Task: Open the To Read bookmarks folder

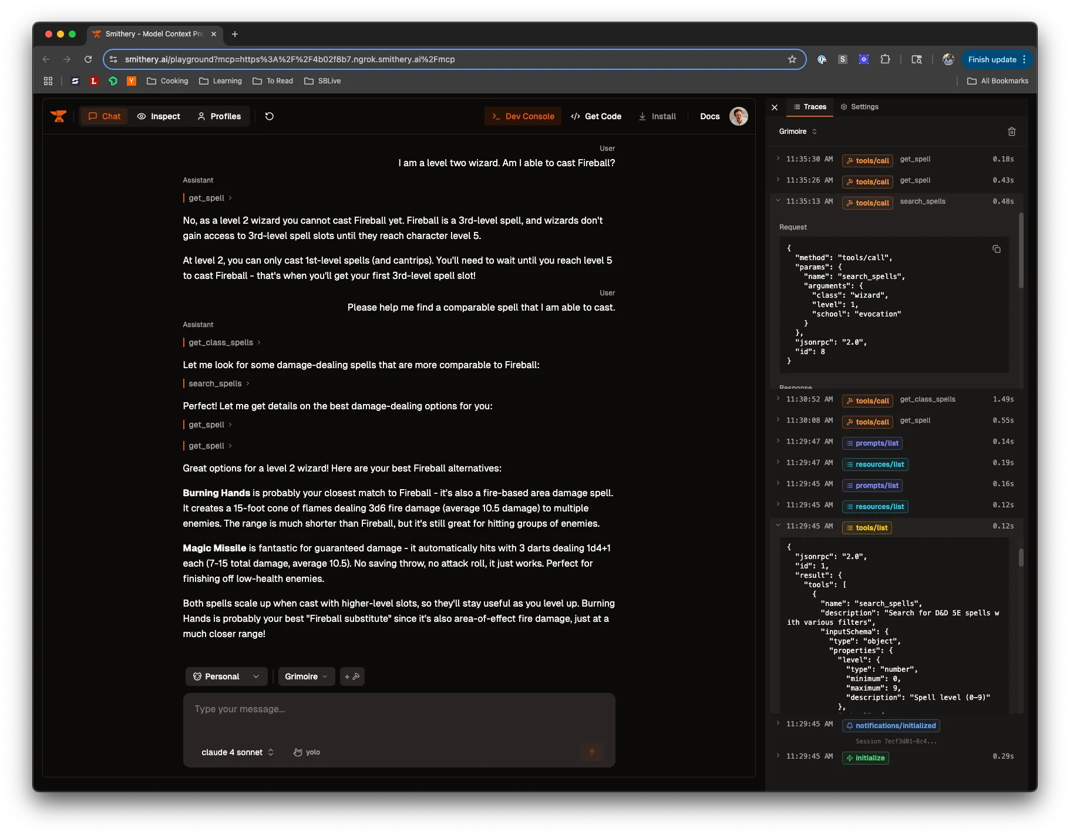Action: [x=272, y=81]
